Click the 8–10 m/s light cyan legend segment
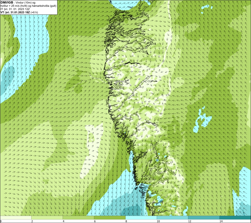 [141, 217]
